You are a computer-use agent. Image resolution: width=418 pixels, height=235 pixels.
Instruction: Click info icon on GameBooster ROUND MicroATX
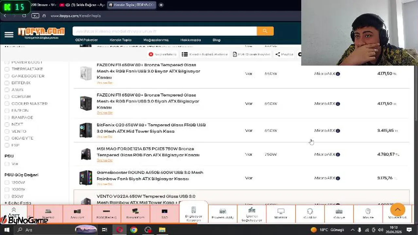pyautogui.click(x=338, y=178)
